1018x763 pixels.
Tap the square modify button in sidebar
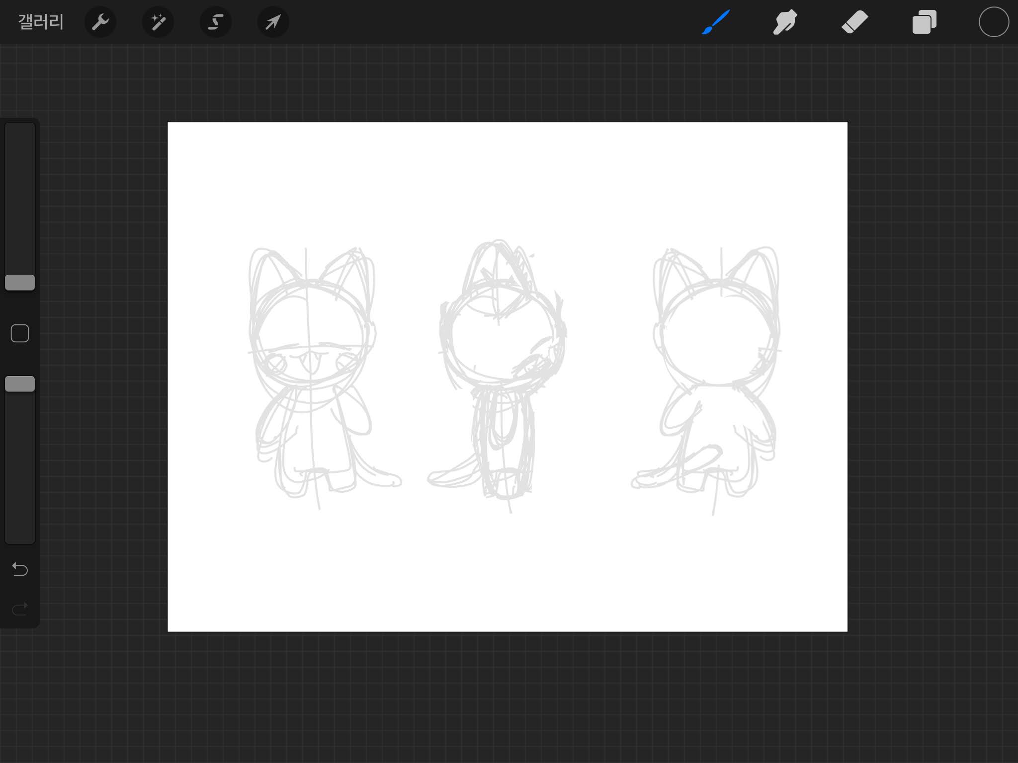[20, 333]
